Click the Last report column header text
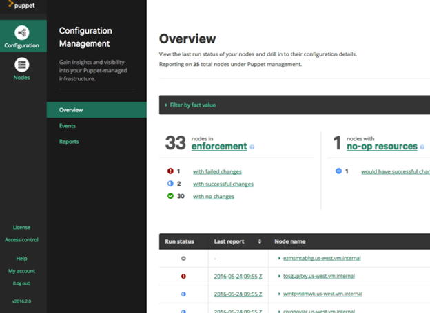Viewport: 430px width, 313px height. [229, 241]
